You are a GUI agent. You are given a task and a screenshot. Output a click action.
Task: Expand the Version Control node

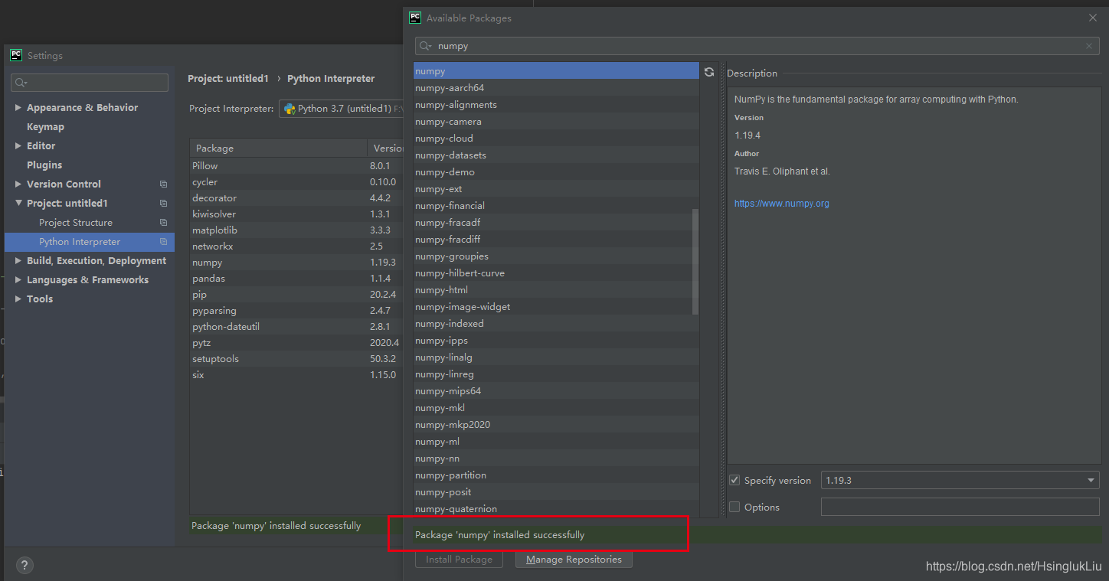[x=18, y=184]
